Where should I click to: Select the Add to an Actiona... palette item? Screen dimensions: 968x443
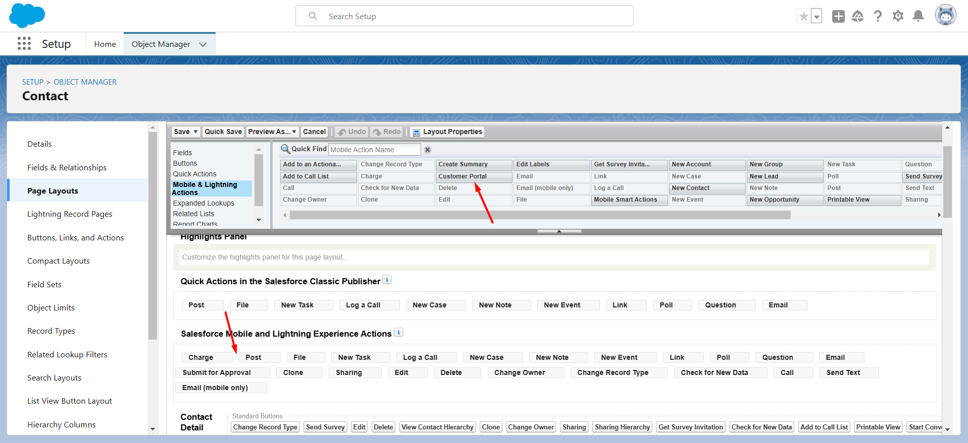318,164
